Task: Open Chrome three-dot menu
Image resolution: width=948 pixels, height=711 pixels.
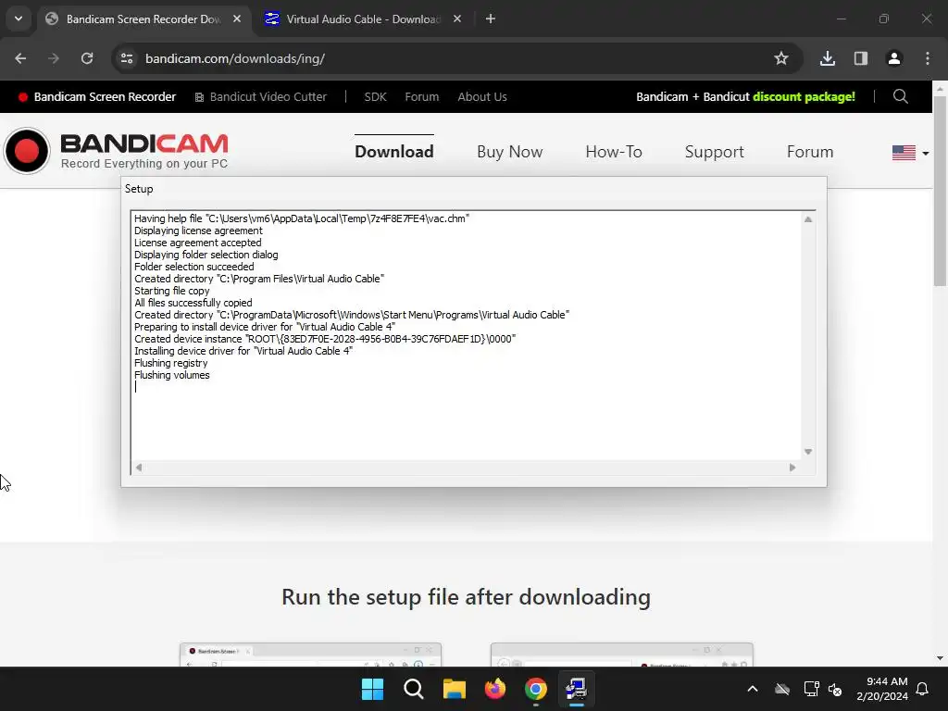Action: [x=928, y=58]
